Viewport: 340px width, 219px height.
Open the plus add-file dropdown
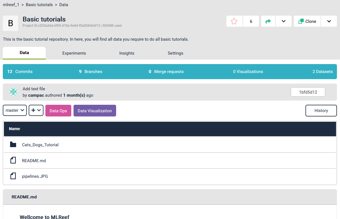pos(36,110)
